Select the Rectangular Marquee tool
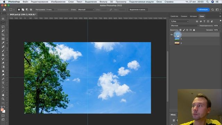 point(3,23)
